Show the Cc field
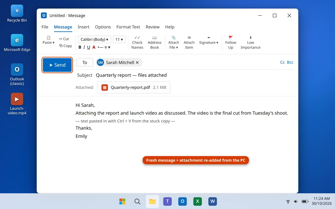Screen dimensions: 335x209 tap(282, 62)
